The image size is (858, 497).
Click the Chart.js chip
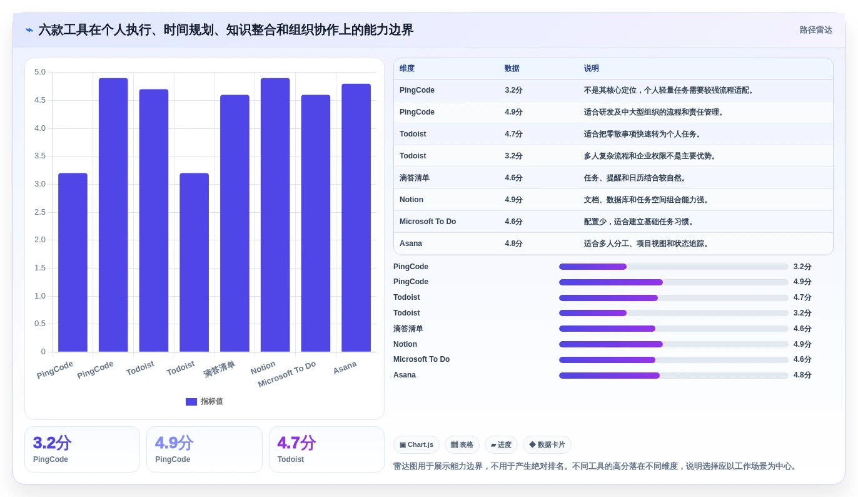pyautogui.click(x=416, y=445)
